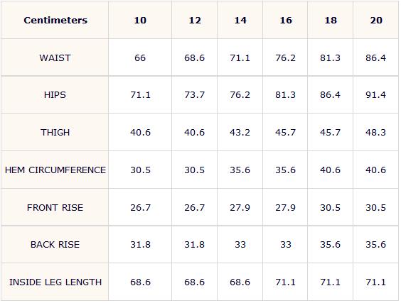
Task: Click the FRONT RISE row label
Action: [55, 207]
